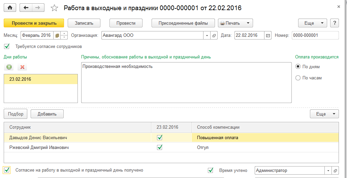This screenshot has width=347, height=178.
Task: Navigate back with the left arrow
Action: click(26, 8)
